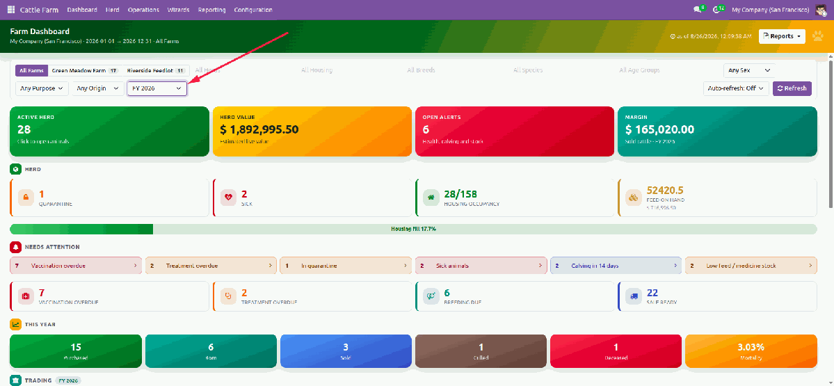
Task: Click the Sick heart icon
Action: [x=229, y=198]
